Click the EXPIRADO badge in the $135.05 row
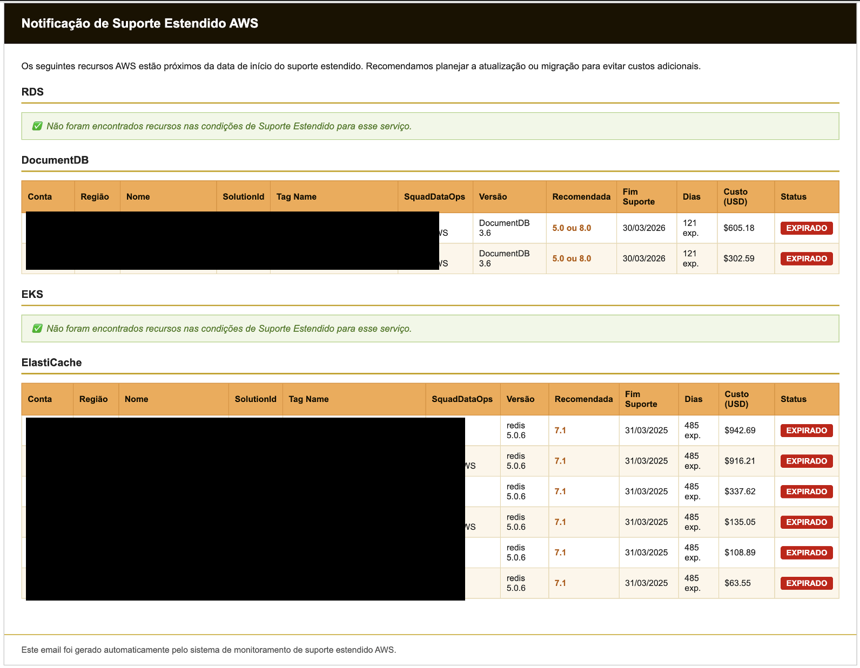The height and width of the screenshot is (668, 860). pos(807,522)
